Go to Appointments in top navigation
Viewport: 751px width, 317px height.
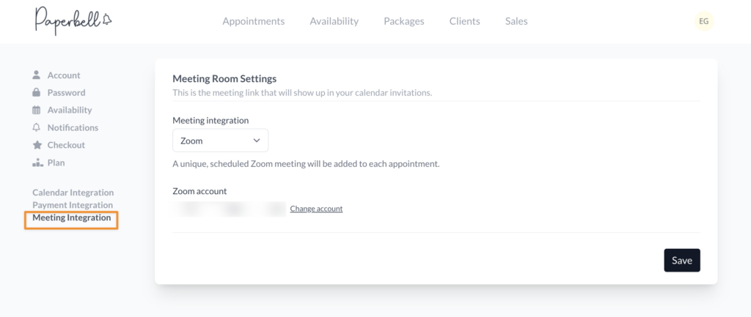point(253,21)
